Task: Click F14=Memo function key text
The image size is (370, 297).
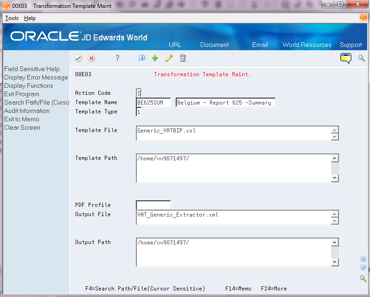Action: click(x=238, y=289)
